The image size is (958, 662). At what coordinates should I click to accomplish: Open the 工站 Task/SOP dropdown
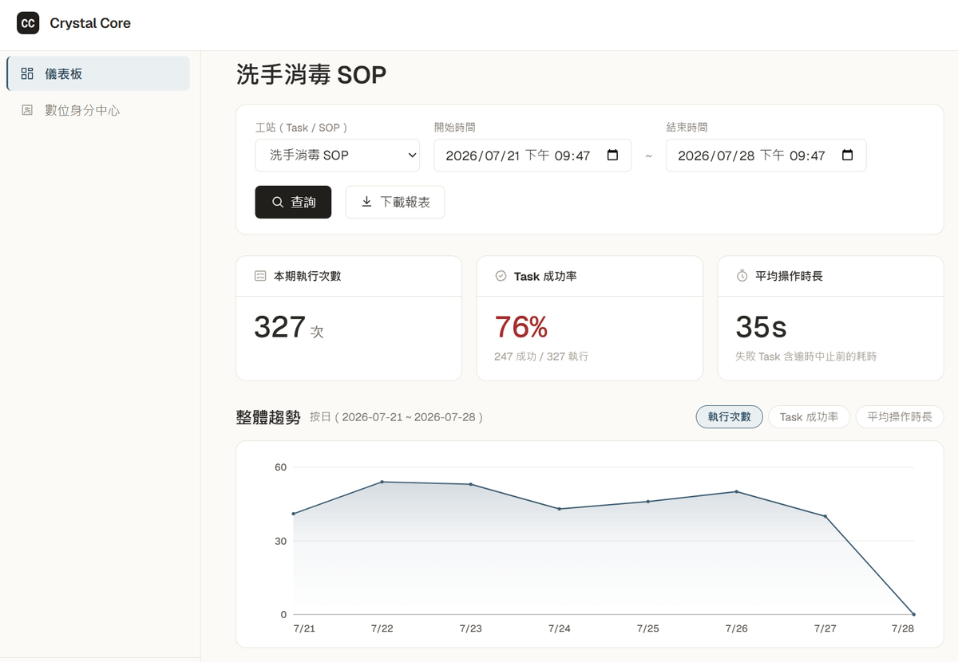pos(338,156)
